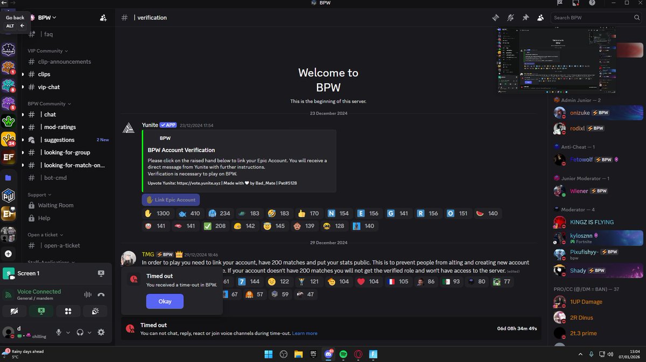Dismiss time-out popup with Okay

click(x=165, y=301)
